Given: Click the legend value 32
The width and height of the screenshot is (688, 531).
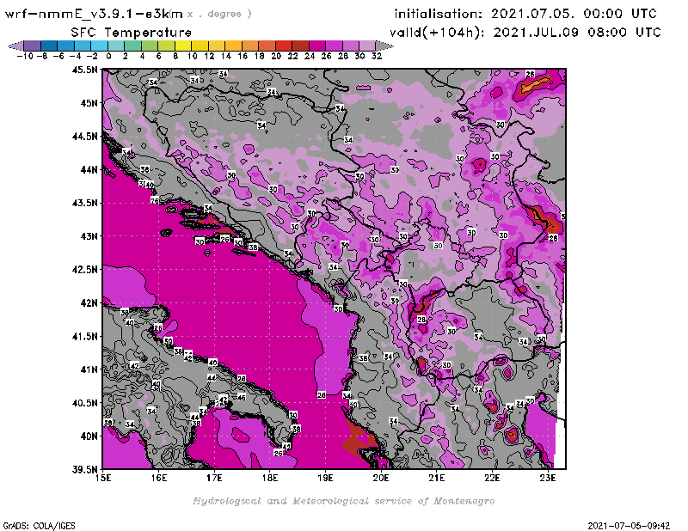Looking at the screenshot, I should point(377,56).
